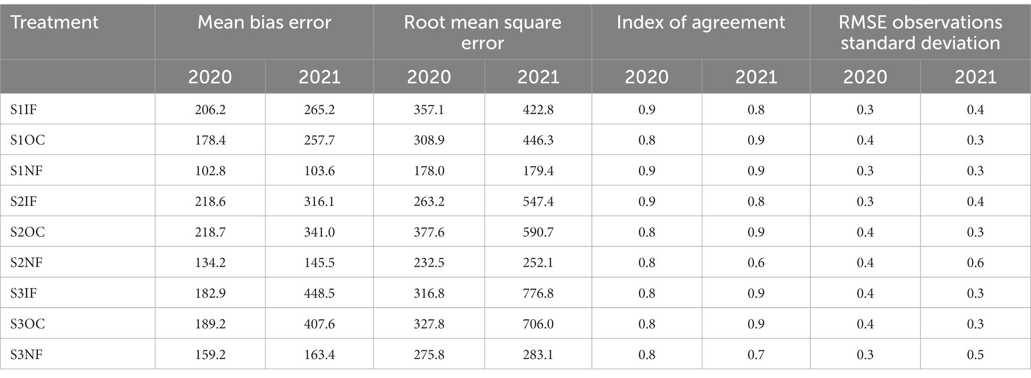
Task: Click RMSE standard deviation 0.6 for S2NF
Action: point(975,263)
